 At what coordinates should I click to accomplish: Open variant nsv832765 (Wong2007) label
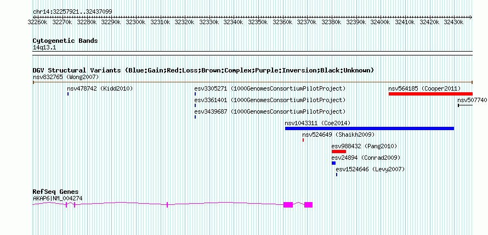(66, 77)
